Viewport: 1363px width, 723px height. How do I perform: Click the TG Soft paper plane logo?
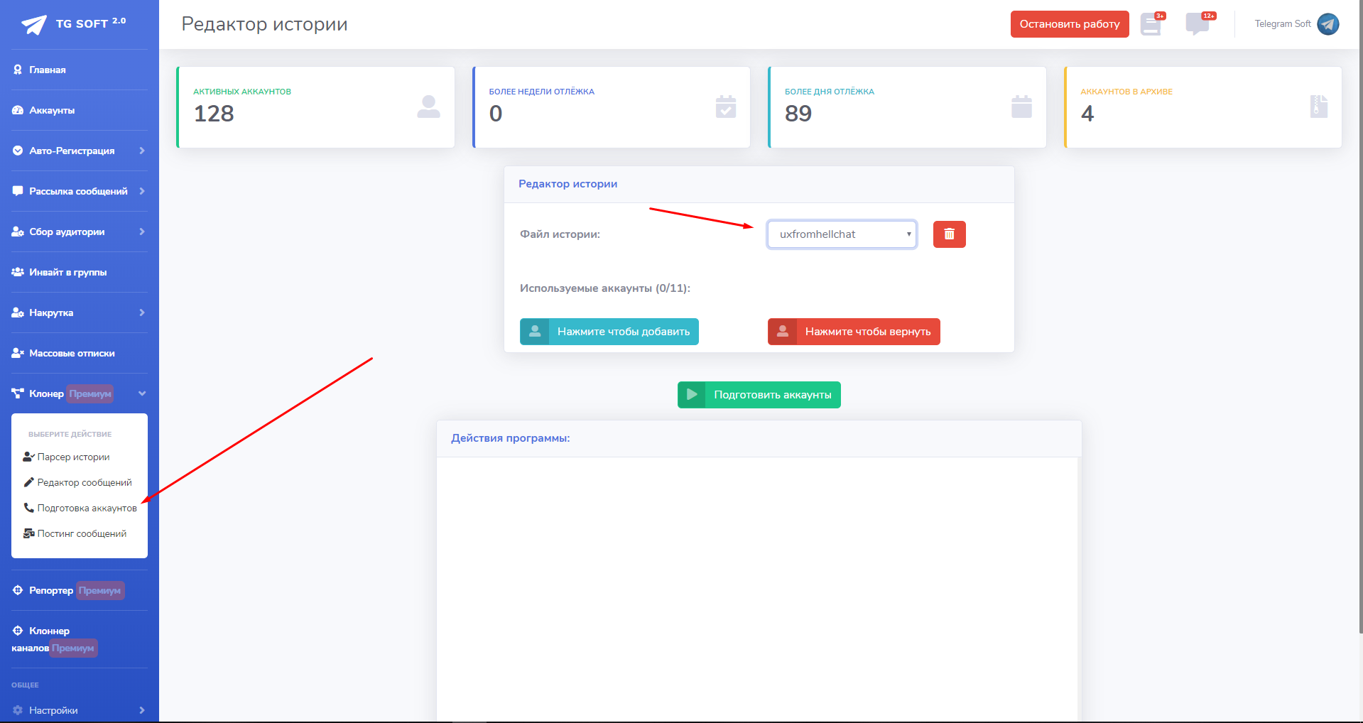tap(34, 25)
